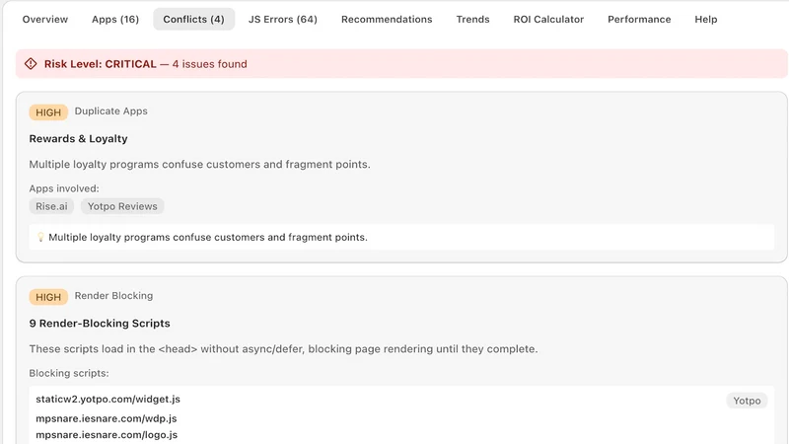Click the 'Render Blocking' label
The image size is (789, 444).
pyautogui.click(x=113, y=295)
